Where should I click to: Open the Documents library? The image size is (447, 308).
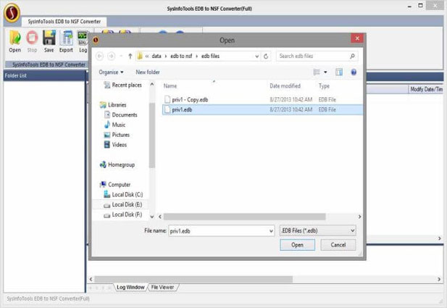click(x=120, y=115)
